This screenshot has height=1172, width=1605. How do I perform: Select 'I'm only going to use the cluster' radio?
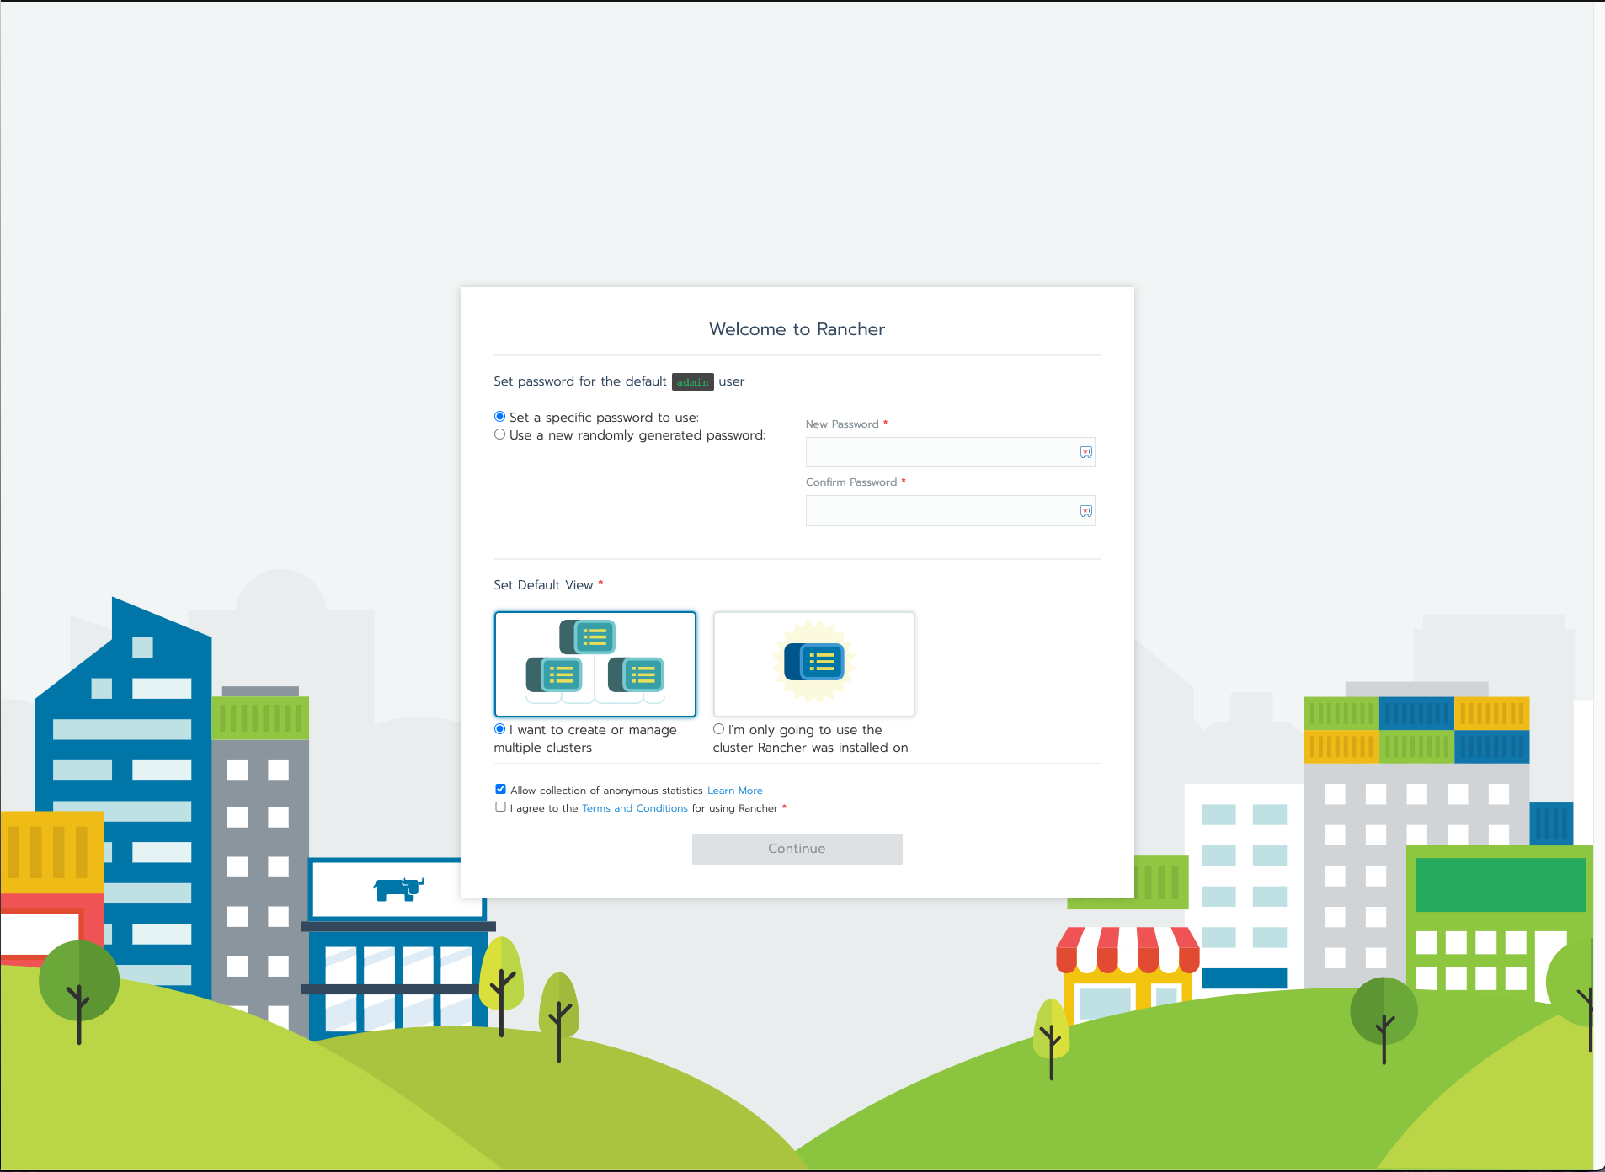[718, 729]
